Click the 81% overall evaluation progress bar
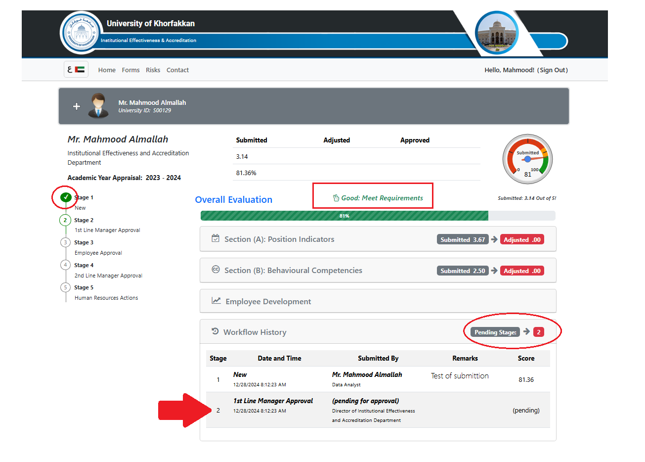Image resolution: width=645 pixels, height=462 pixels. tap(344, 216)
